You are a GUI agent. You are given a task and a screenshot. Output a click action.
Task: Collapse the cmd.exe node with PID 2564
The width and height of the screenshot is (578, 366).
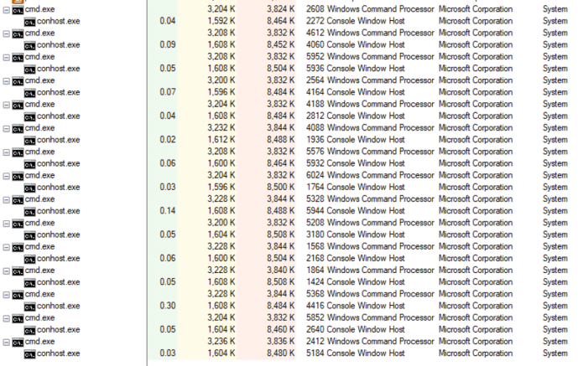8,80
